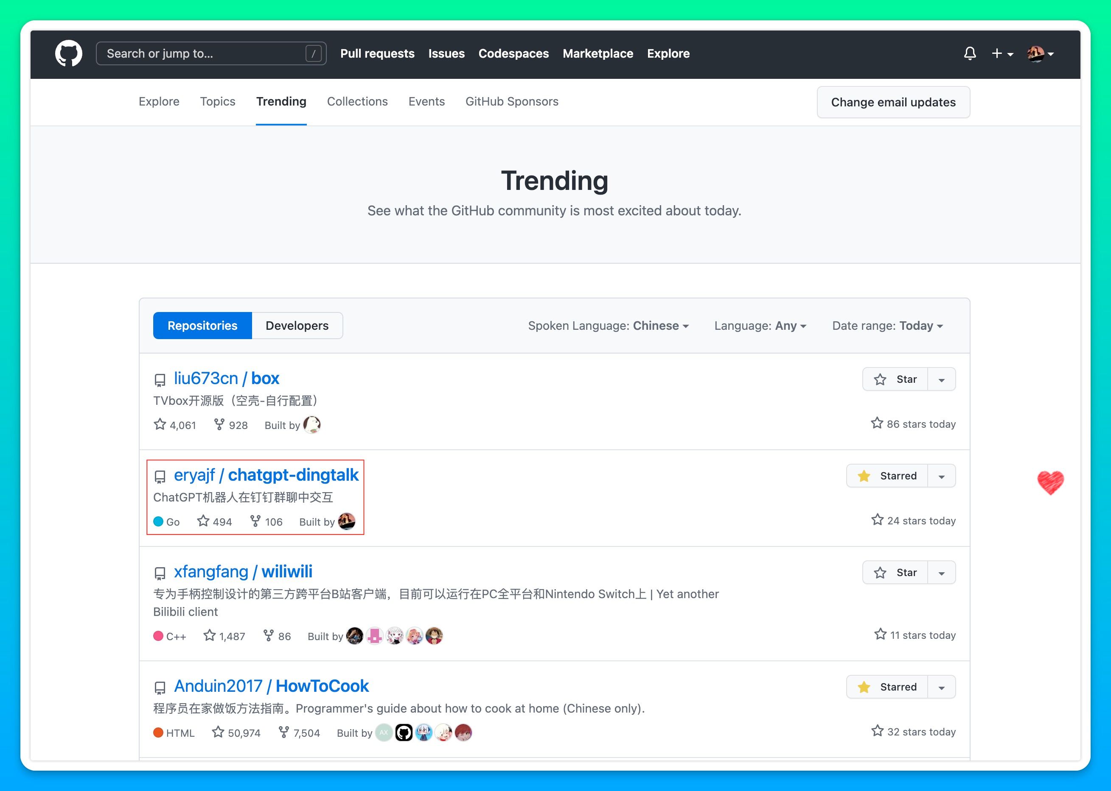Star the liu673cn/box repository
Image resolution: width=1111 pixels, height=791 pixels.
click(x=895, y=379)
